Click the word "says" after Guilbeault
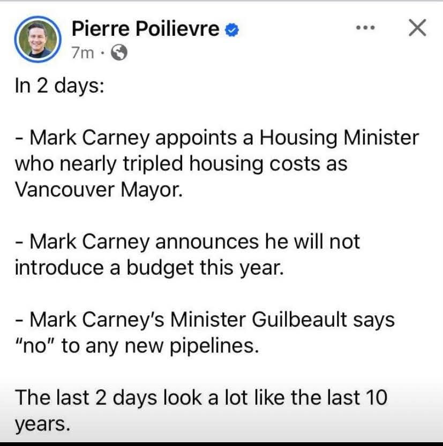The image size is (443, 446). coord(374,321)
